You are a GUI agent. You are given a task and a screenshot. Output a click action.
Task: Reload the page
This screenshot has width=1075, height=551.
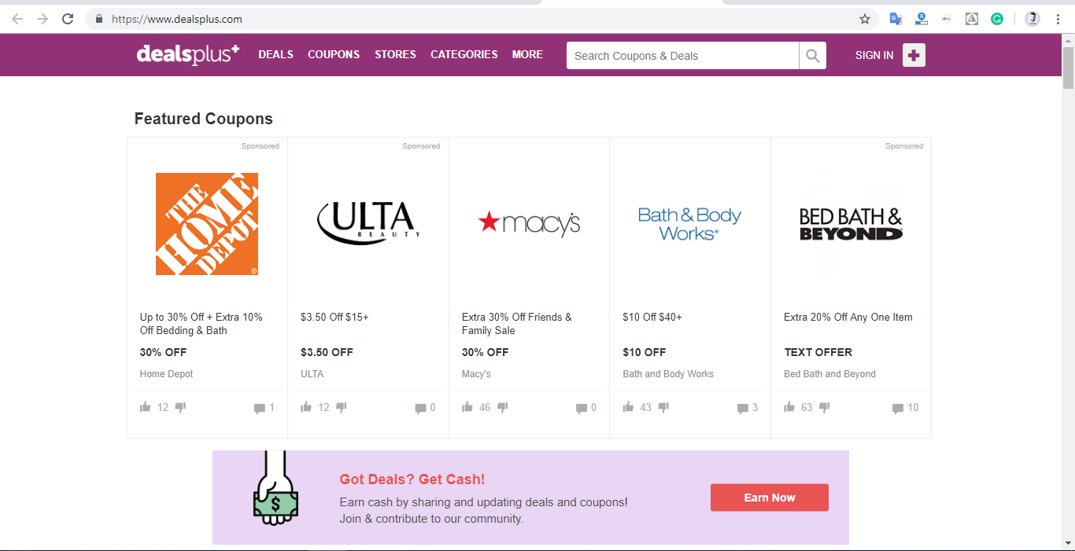tap(68, 19)
